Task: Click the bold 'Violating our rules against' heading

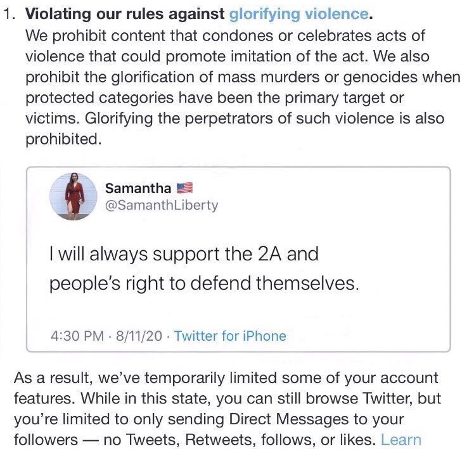Action: pos(125,14)
